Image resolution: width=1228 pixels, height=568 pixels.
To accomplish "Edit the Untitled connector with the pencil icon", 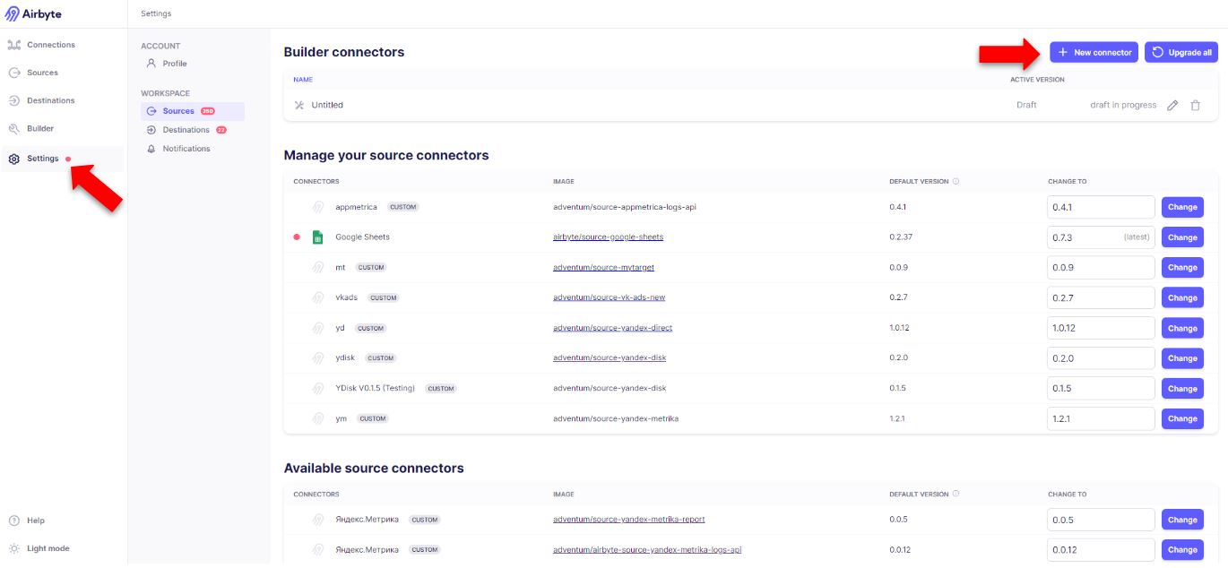I will click(x=1172, y=105).
